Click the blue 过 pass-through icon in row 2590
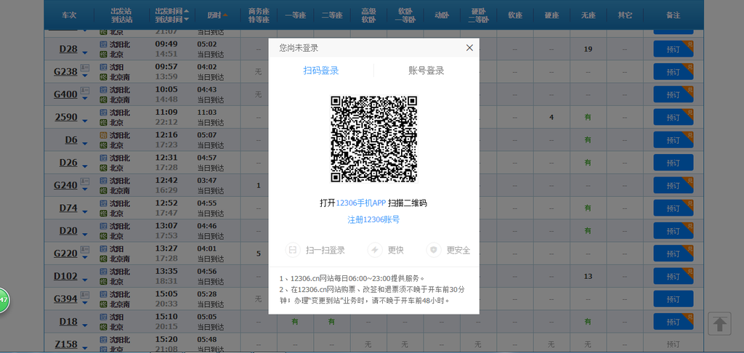Screen dimensions: 744x353 coord(103,113)
